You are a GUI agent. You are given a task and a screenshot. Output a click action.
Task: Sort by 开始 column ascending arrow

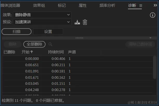pyautogui.click(x=32, y=52)
